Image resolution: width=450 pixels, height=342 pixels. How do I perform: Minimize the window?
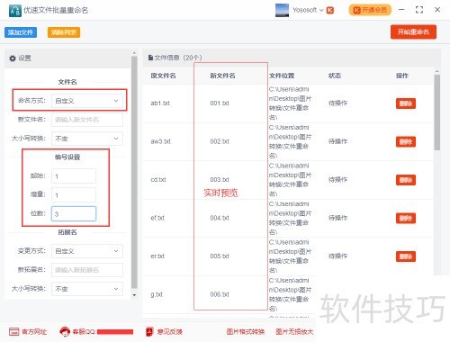tap(401, 10)
